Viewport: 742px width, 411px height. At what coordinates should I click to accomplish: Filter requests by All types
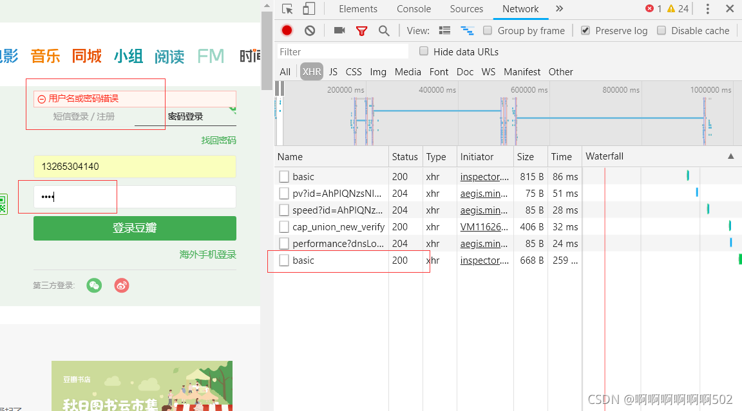tap(285, 72)
